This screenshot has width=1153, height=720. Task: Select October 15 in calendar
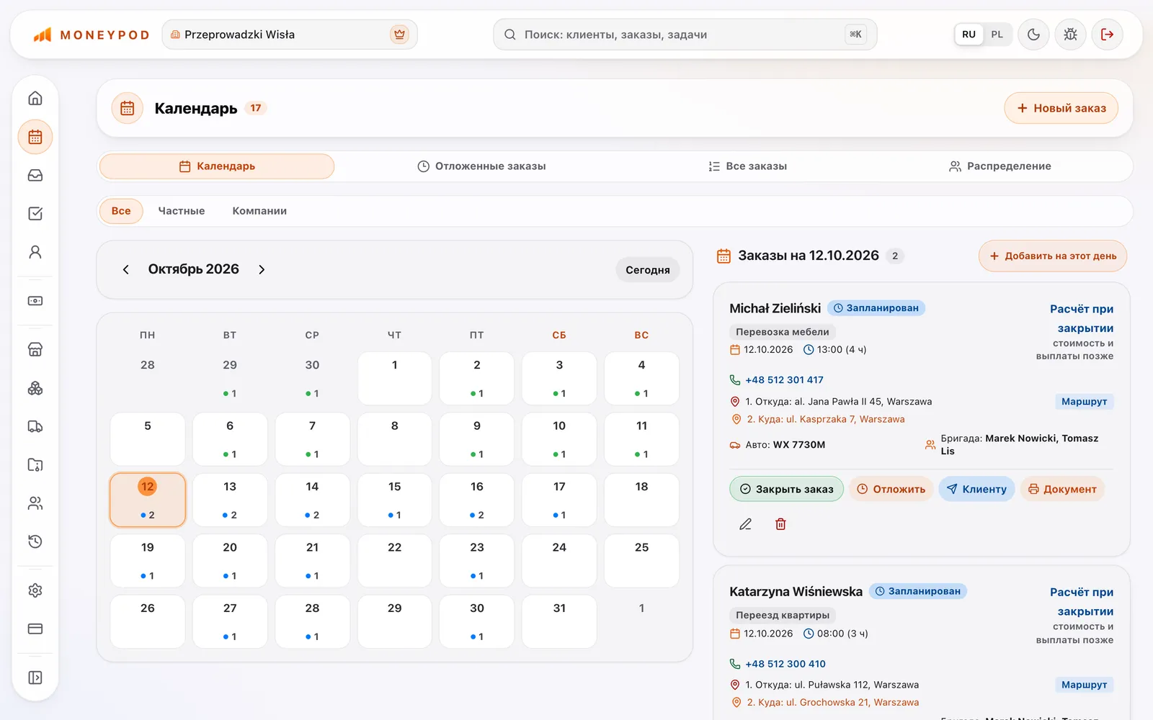(395, 500)
